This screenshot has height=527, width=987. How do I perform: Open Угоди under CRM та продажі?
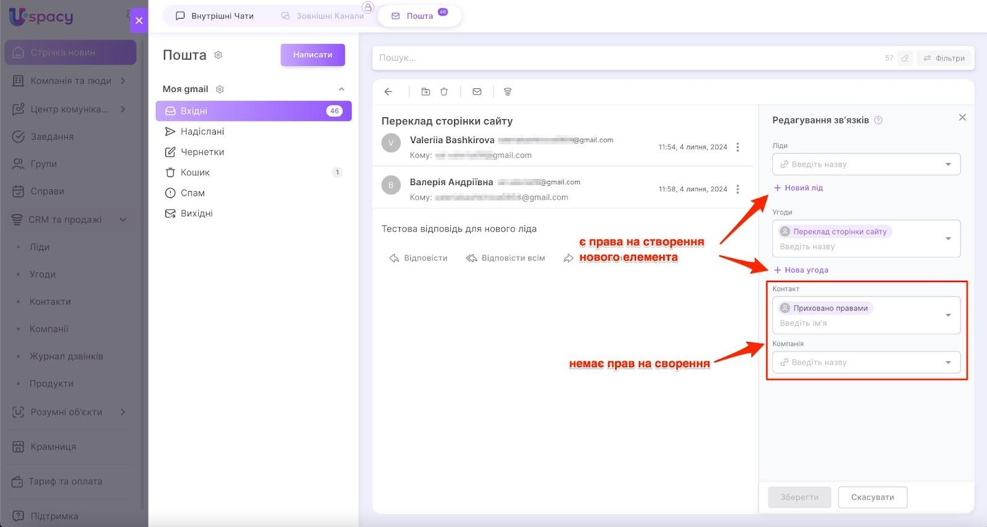point(43,274)
